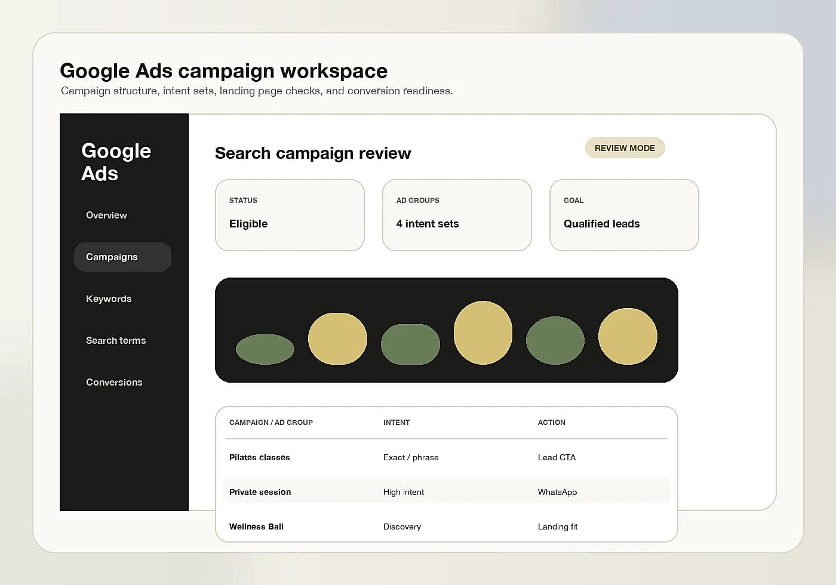Click the Google Ads campaign workspace title
The width and height of the screenshot is (836, 585).
pos(224,71)
